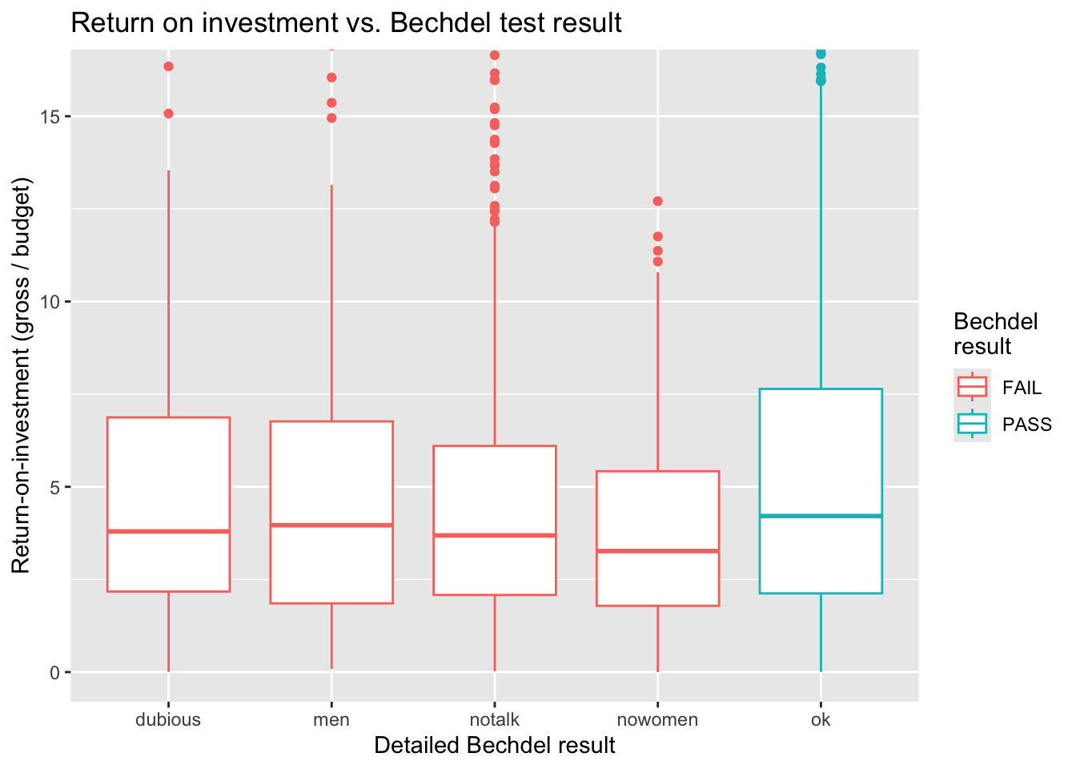The image size is (1076, 769).
Task: Click the y-axis tick label 10
Action: 50,302
